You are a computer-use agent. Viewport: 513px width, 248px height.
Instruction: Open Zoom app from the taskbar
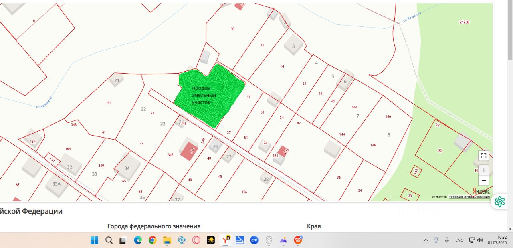254,240
